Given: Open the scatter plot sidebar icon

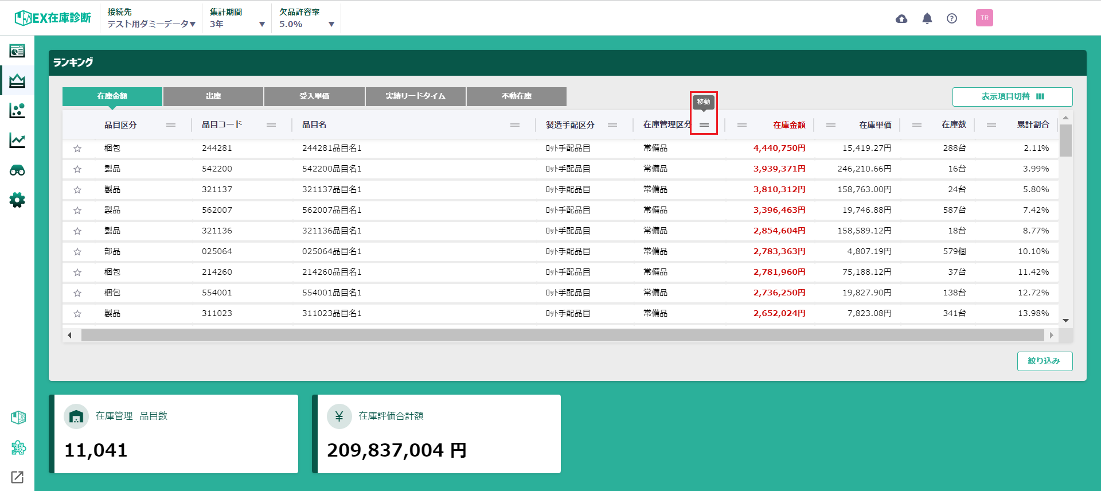Looking at the screenshot, I should point(17,111).
